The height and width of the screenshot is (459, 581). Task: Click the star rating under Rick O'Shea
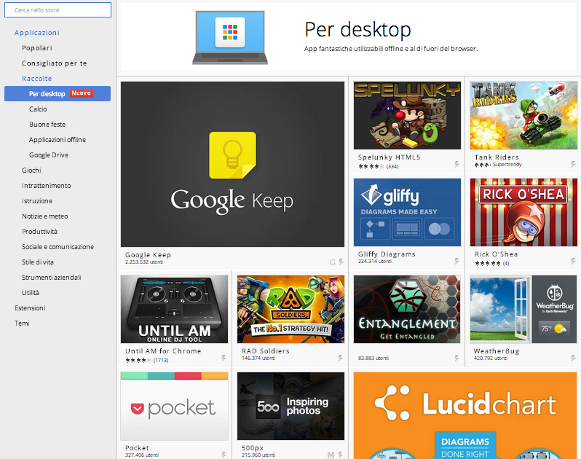(x=488, y=263)
